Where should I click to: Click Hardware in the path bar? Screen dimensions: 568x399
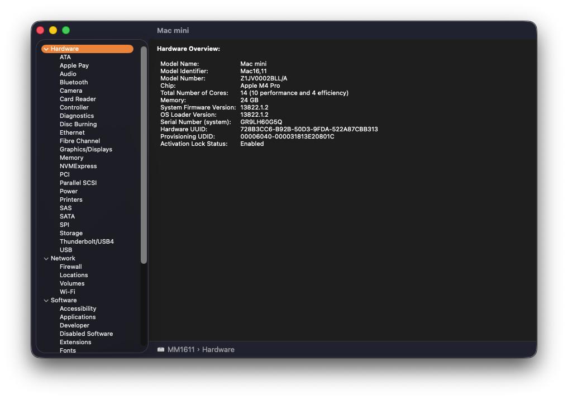[x=218, y=349]
